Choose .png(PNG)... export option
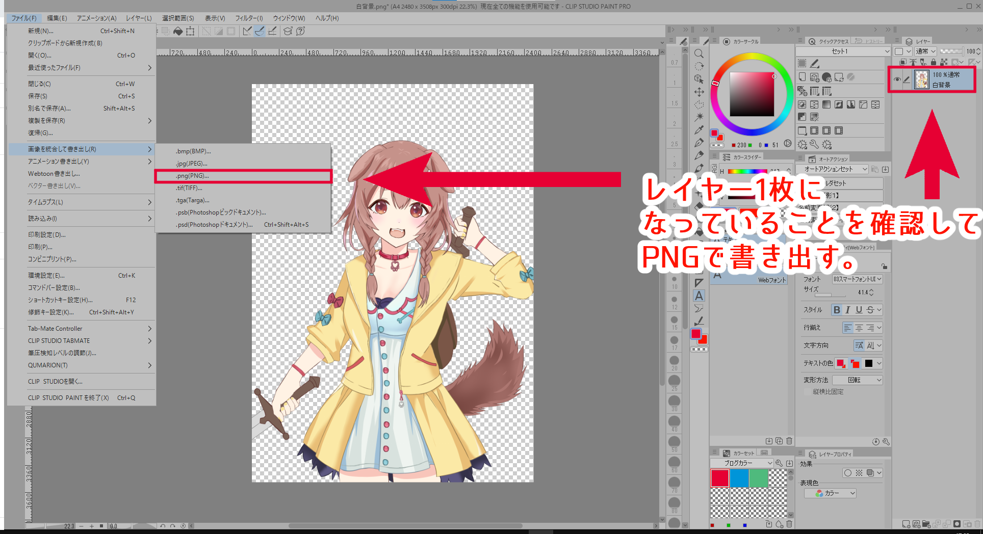 (243, 176)
